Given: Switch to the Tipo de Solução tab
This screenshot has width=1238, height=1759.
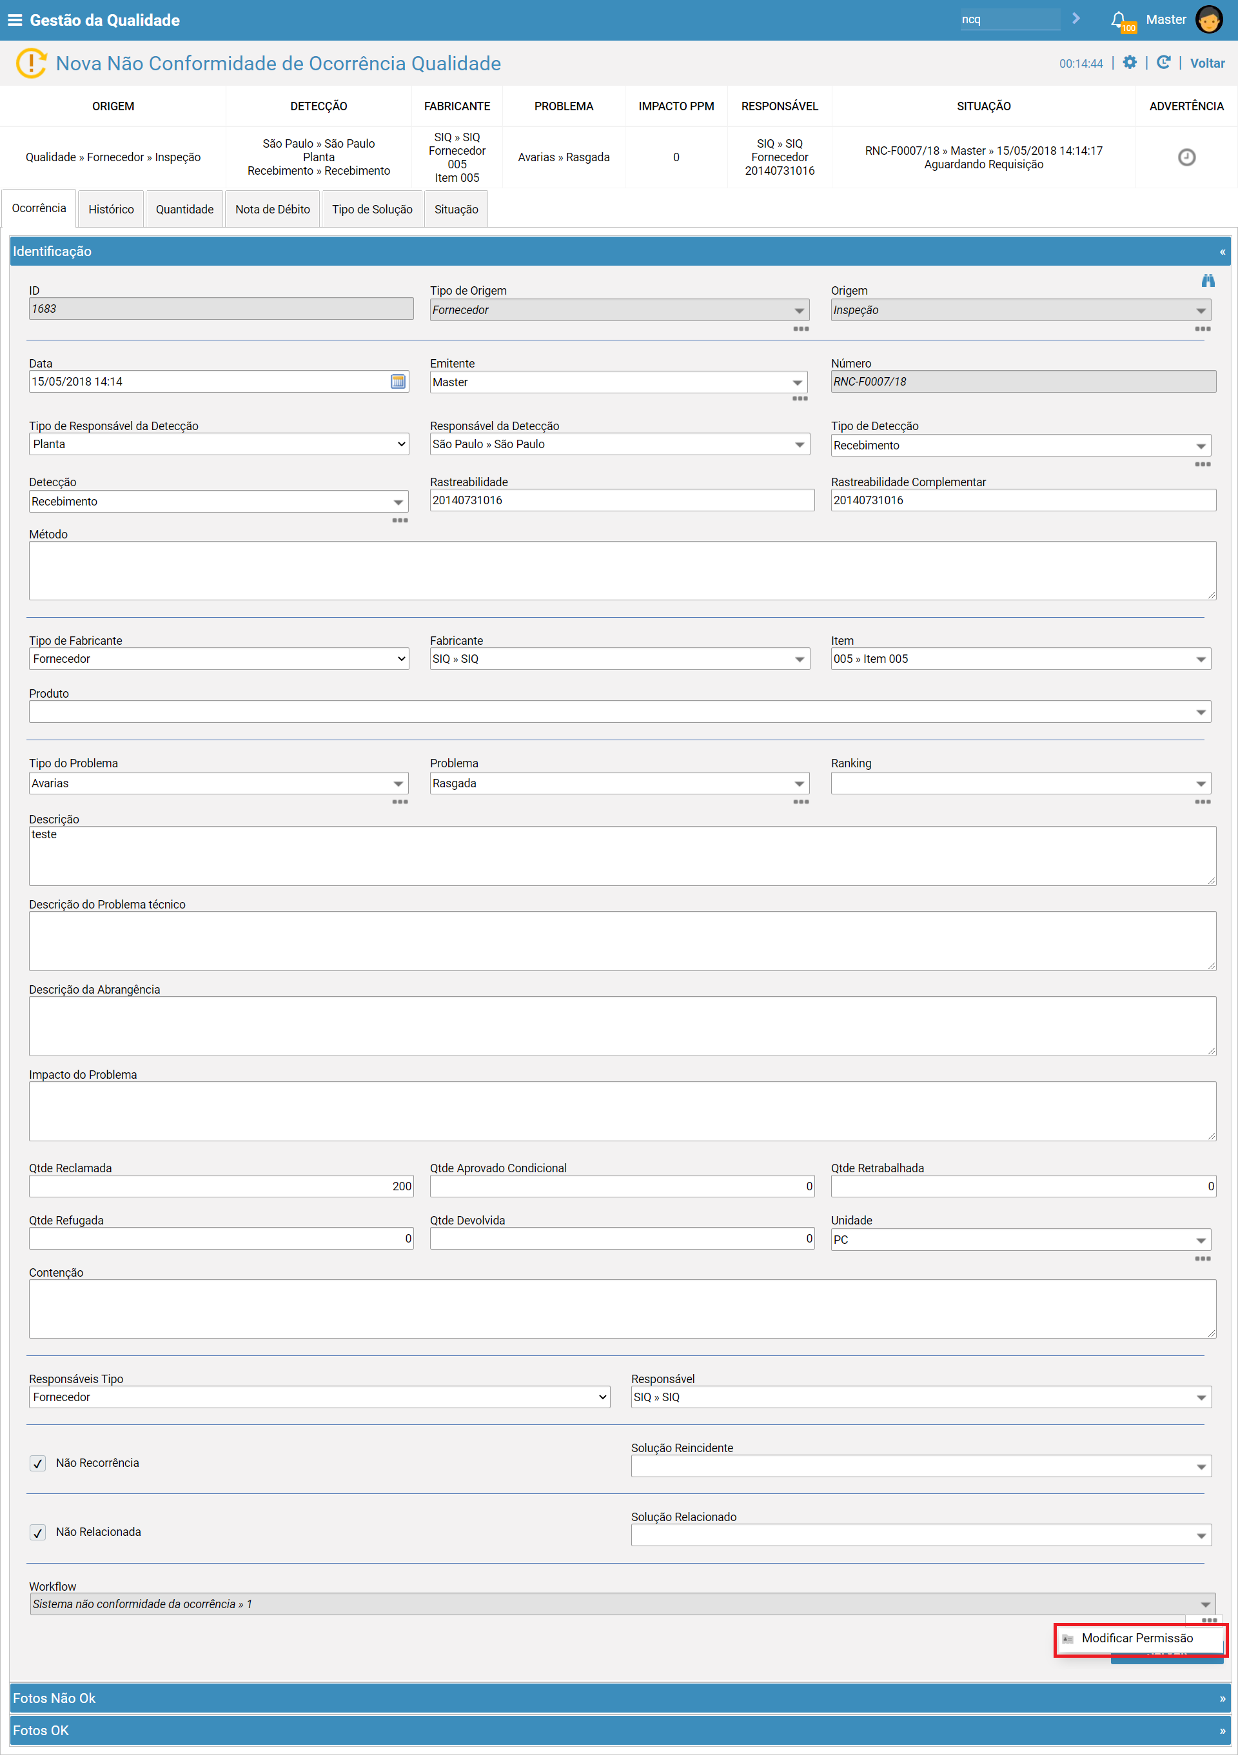Looking at the screenshot, I should 372,209.
